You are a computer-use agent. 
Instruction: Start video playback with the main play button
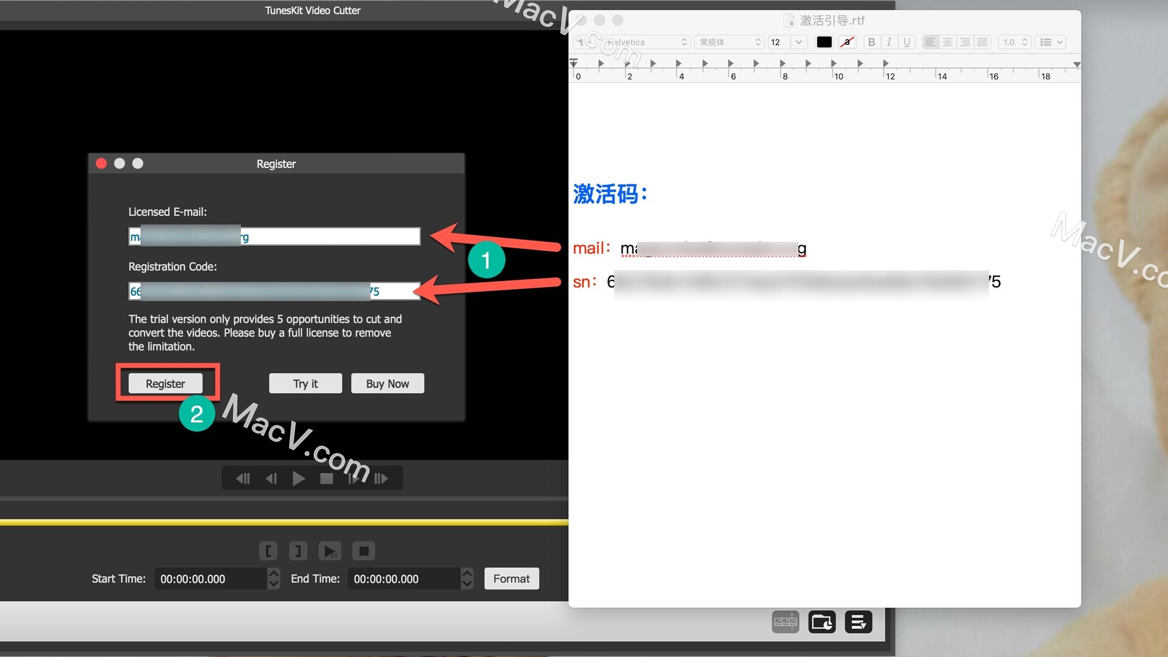coord(298,479)
